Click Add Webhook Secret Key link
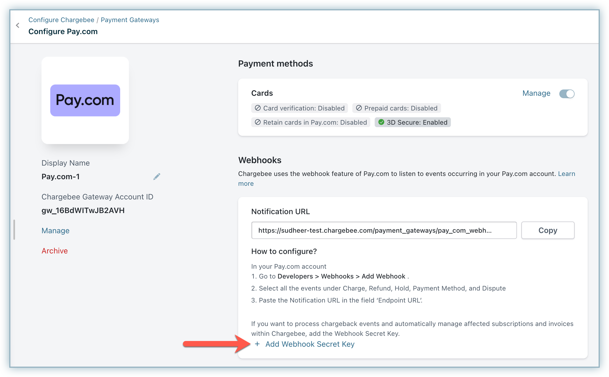Screen dimensions: 609x377 coord(310,344)
